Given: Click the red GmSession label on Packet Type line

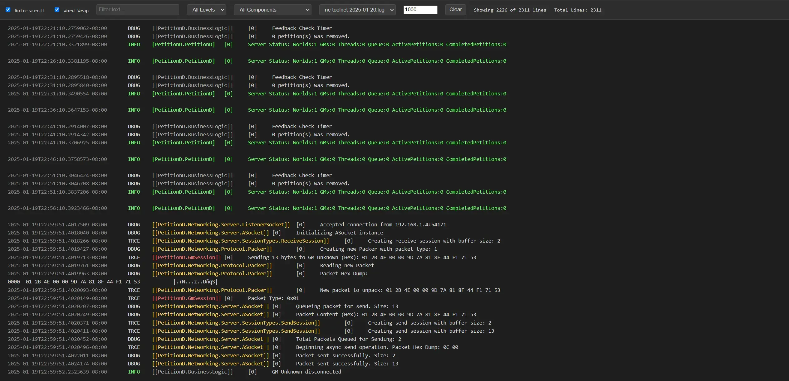Looking at the screenshot, I should pyautogui.click(x=186, y=298).
